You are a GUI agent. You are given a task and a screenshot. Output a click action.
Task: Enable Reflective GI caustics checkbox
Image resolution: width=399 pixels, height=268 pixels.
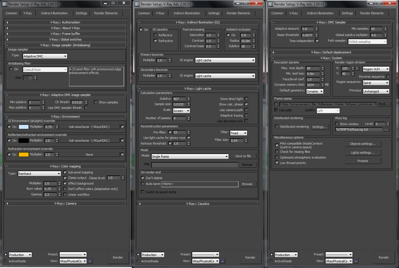(155, 35)
